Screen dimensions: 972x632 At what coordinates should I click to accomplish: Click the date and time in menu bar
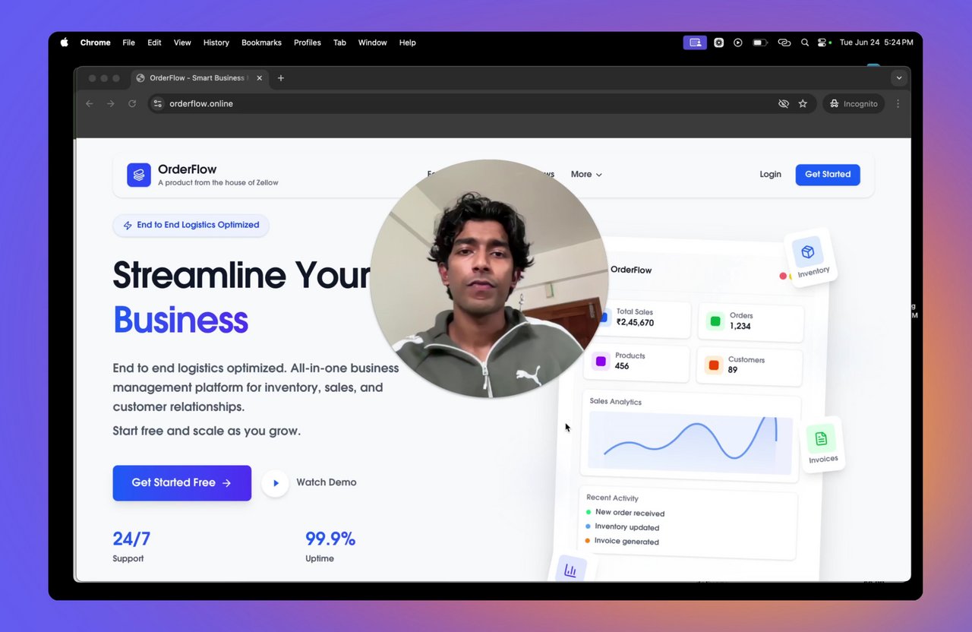[876, 43]
